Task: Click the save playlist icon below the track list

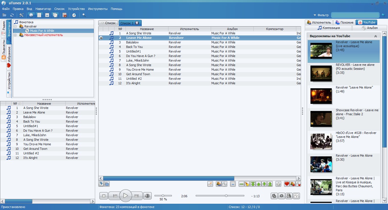Action: (101, 184)
